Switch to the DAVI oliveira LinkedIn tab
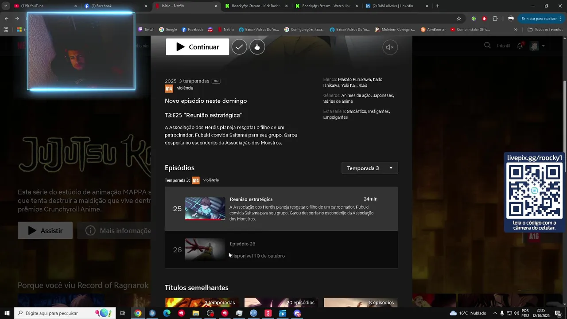 398,6
